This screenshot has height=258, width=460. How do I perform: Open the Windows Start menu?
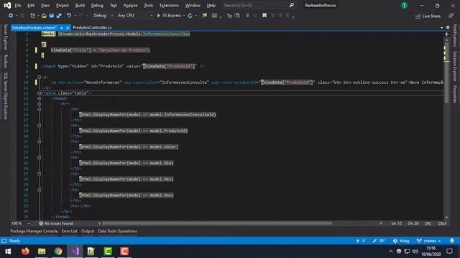tap(8, 252)
